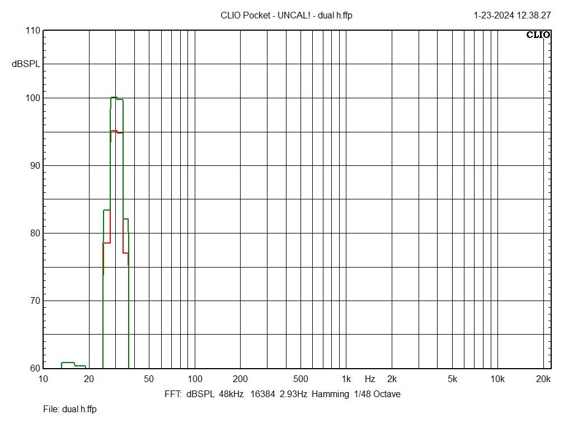573x429 pixels.
Task: Click the dBSPL axis label
Action: point(26,64)
